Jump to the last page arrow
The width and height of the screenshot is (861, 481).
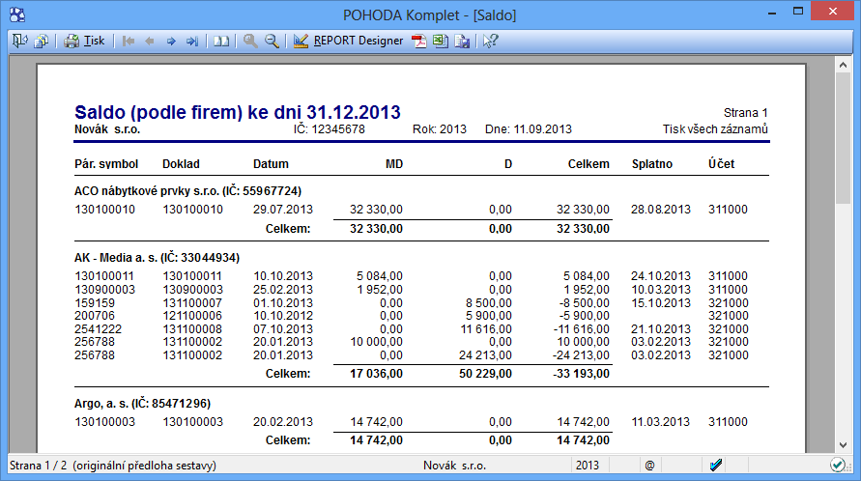coord(191,41)
